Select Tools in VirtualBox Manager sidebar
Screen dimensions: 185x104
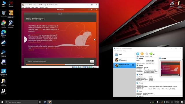[x=125, y=55]
